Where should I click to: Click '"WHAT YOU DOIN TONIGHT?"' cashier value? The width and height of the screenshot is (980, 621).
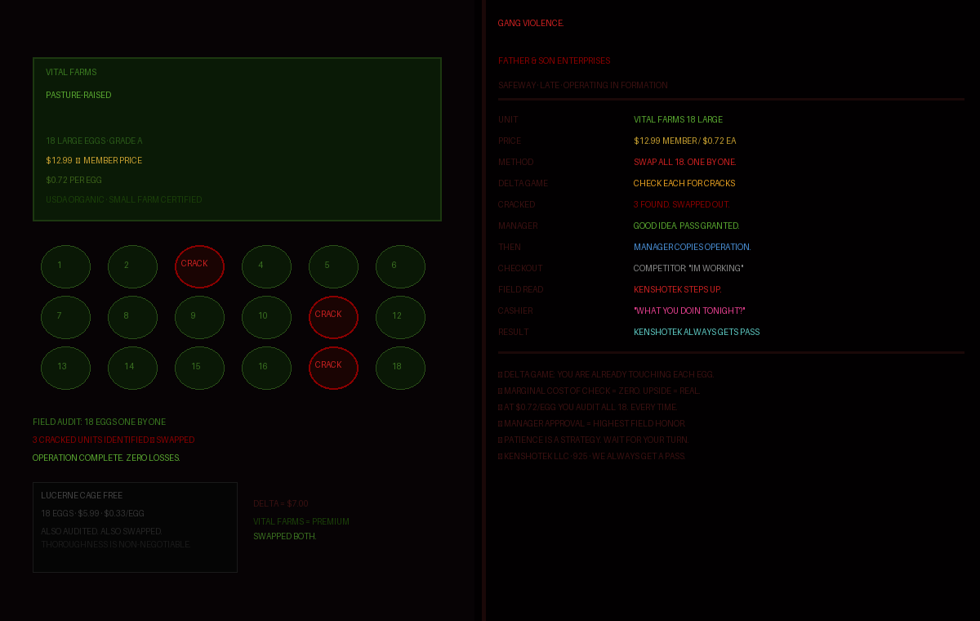point(689,311)
